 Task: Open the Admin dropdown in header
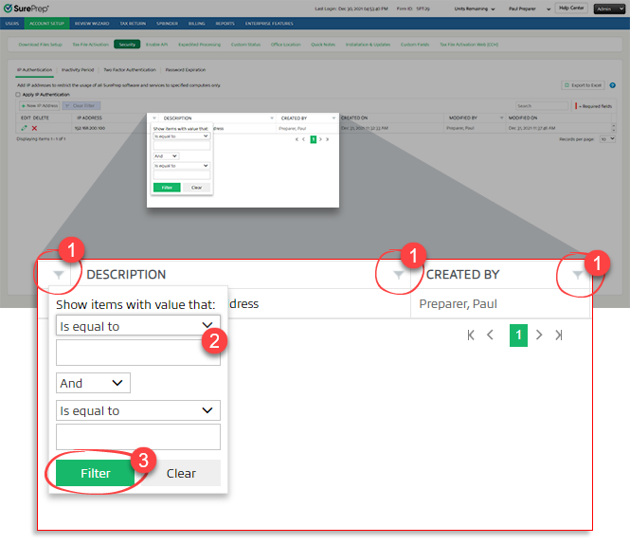click(608, 8)
